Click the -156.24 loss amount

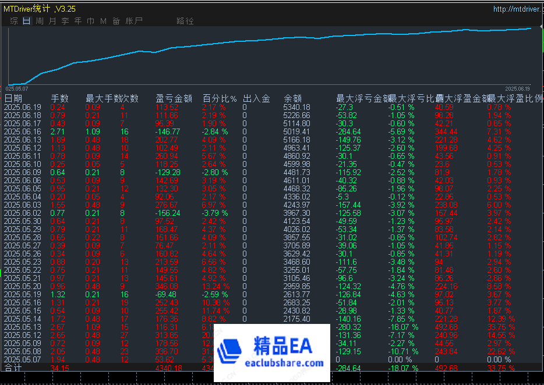(168, 213)
